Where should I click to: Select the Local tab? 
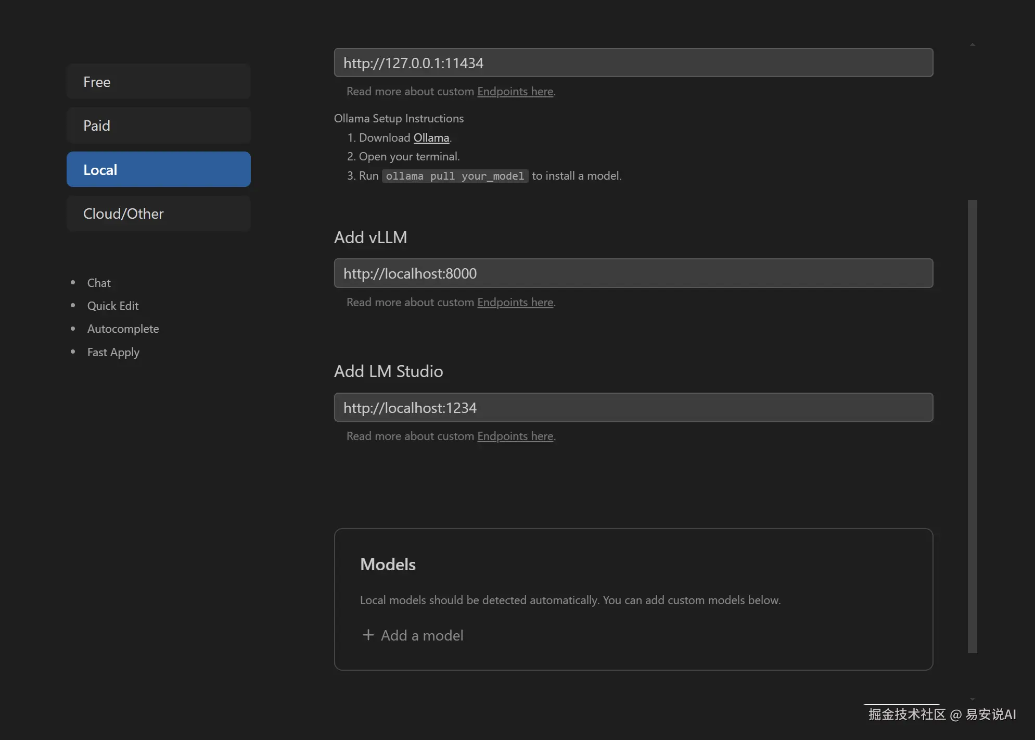[x=158, y=170]
